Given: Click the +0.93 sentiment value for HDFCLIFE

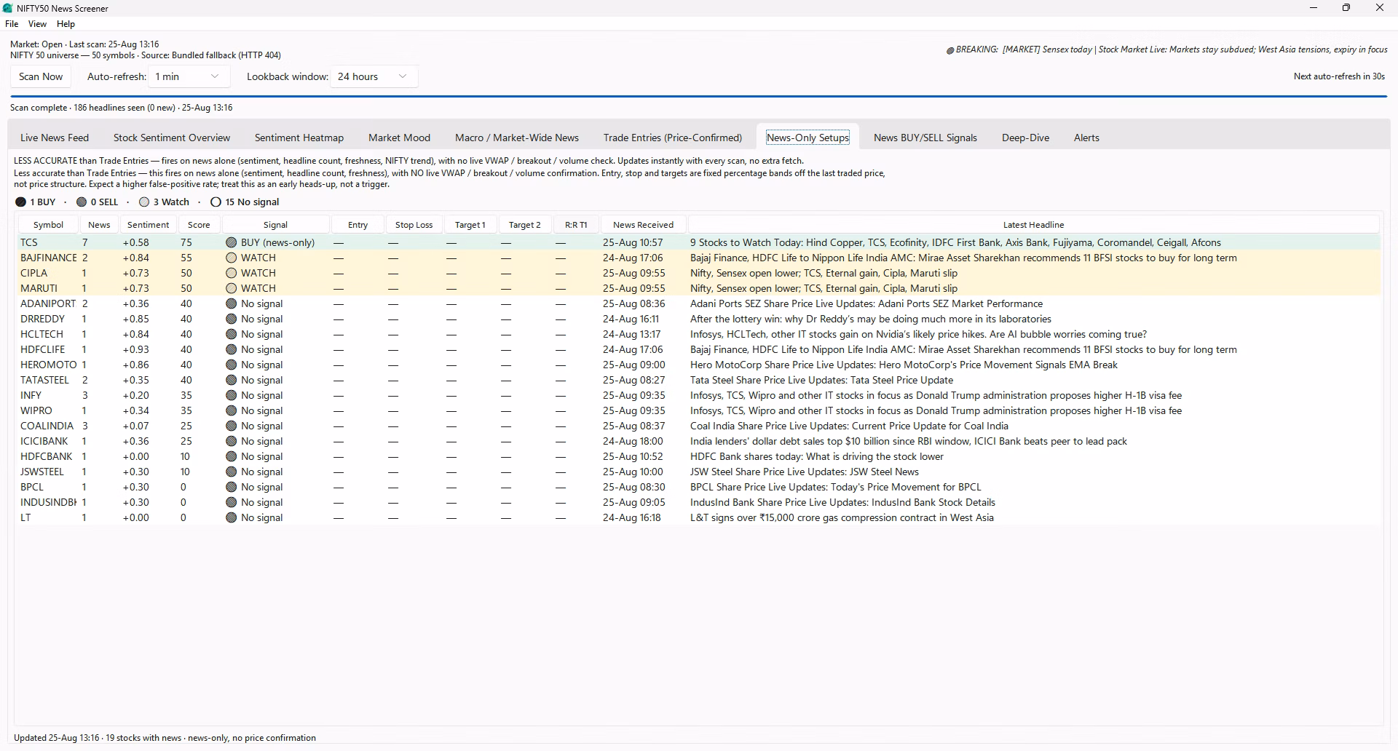Looking at the screenshot, I should click(136, 349).
